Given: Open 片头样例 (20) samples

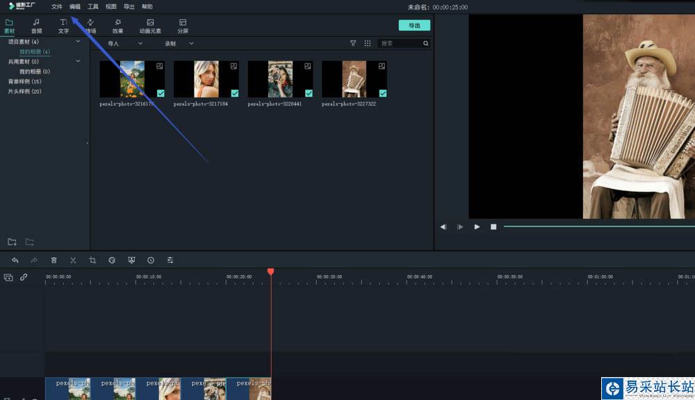Looking at the screenshot, I should pos(25,91).
